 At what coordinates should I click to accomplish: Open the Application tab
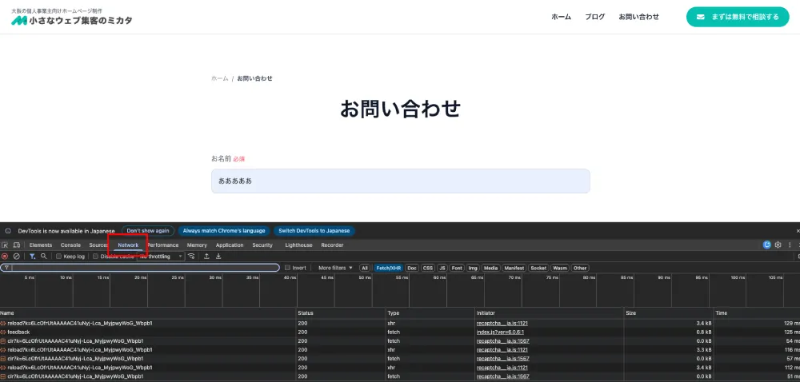230,245
